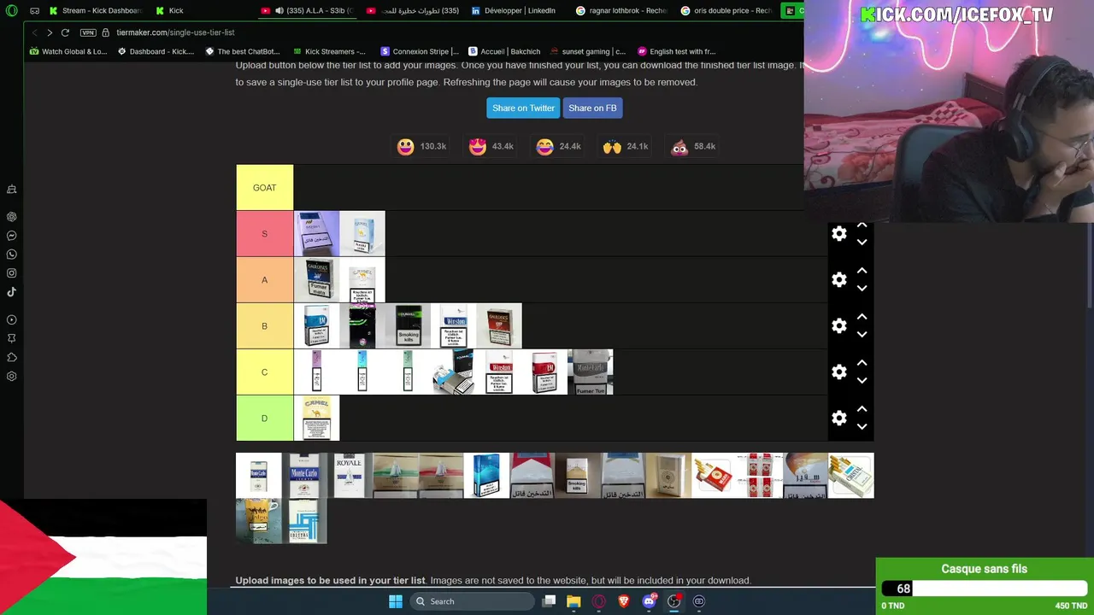Switch to the A.L.A - S3ib YouTube tab

click(308, 10)
